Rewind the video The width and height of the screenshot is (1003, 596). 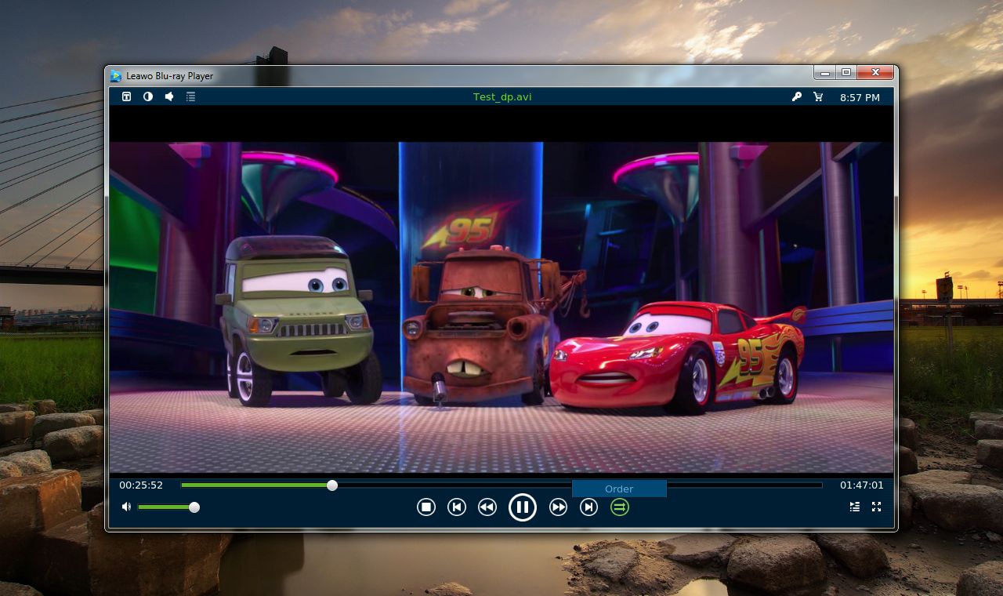click(x=487, y=507)
